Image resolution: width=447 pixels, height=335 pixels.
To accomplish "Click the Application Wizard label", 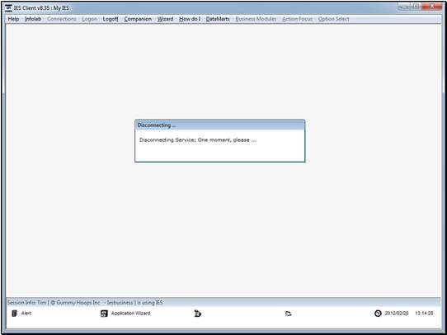I will pyautogui.click(x=130, y=314).
